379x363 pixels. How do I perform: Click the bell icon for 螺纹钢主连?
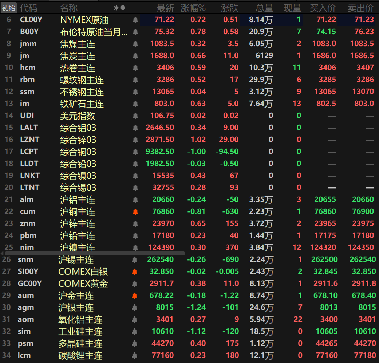[x=135, y=80]
